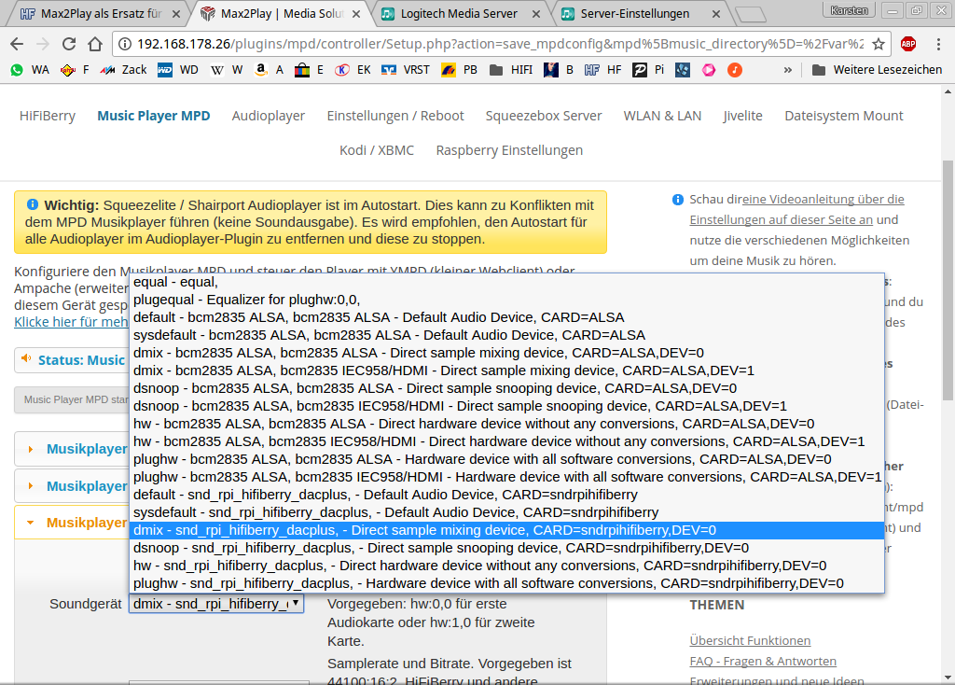Open the Fritz F bookmark
This screenshot has width=955, height=685.
click(75, 70)
